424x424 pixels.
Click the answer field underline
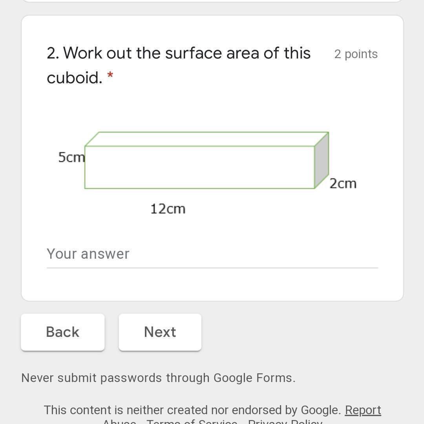click(x=212, y=268)
